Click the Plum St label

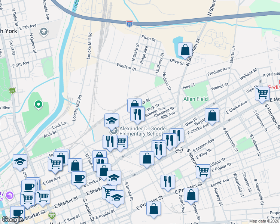pyautogui.click(x=149, y=38)
